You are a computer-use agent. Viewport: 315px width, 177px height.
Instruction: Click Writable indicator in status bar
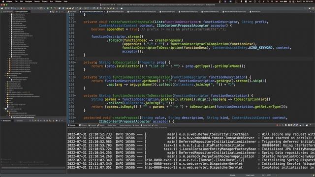pos(232,175)
